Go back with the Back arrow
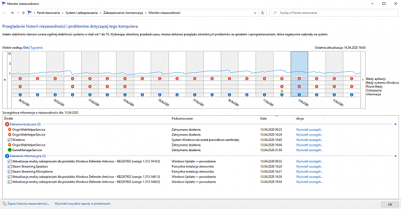 [5, 13]
